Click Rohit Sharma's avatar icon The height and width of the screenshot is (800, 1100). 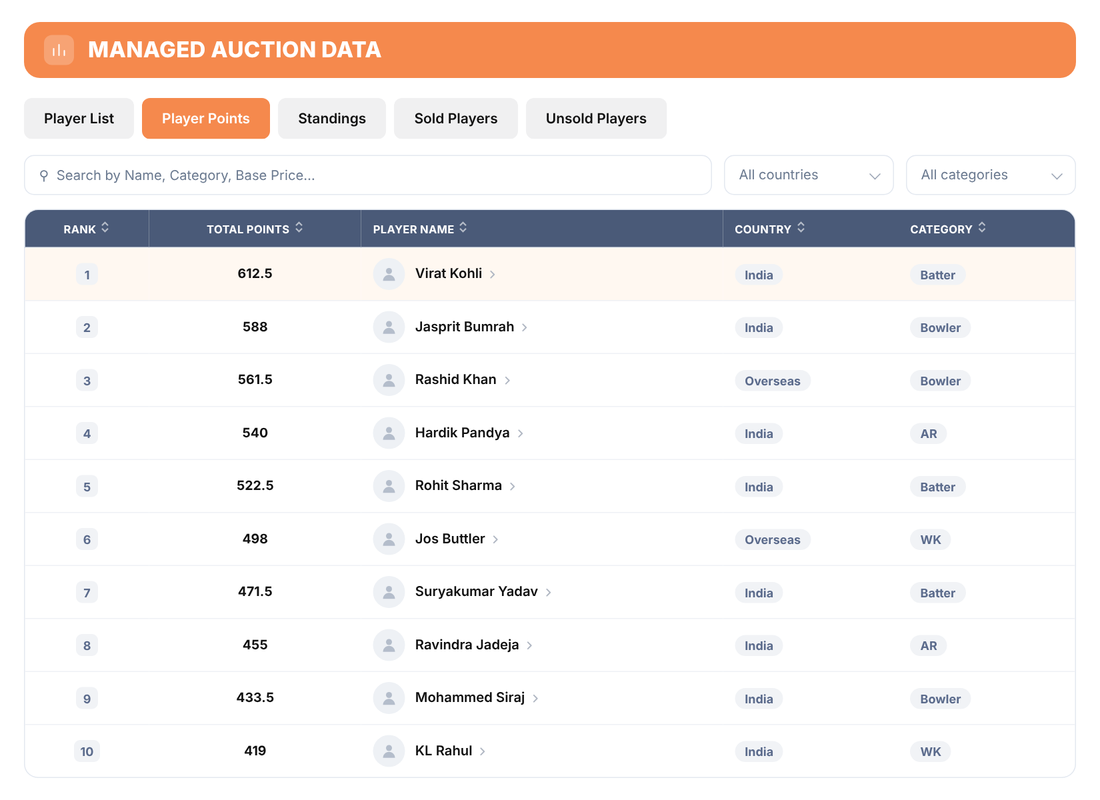pos(389,486)
